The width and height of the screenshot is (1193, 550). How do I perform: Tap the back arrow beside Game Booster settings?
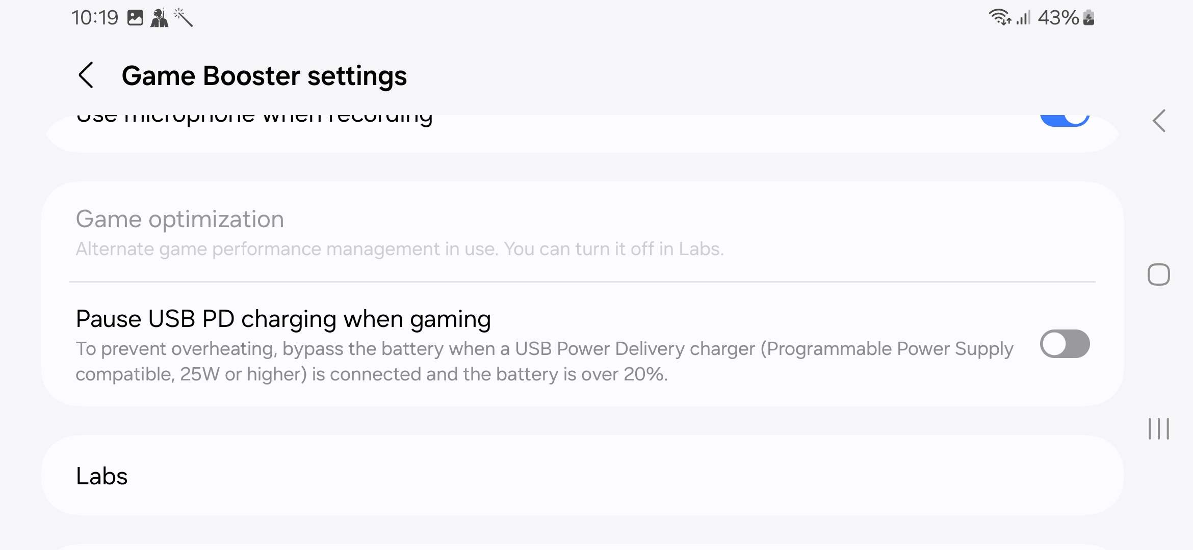(x=86, y=75)
